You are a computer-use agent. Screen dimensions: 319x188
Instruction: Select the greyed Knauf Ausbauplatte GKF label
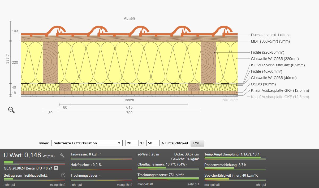[x=280, y=97]
